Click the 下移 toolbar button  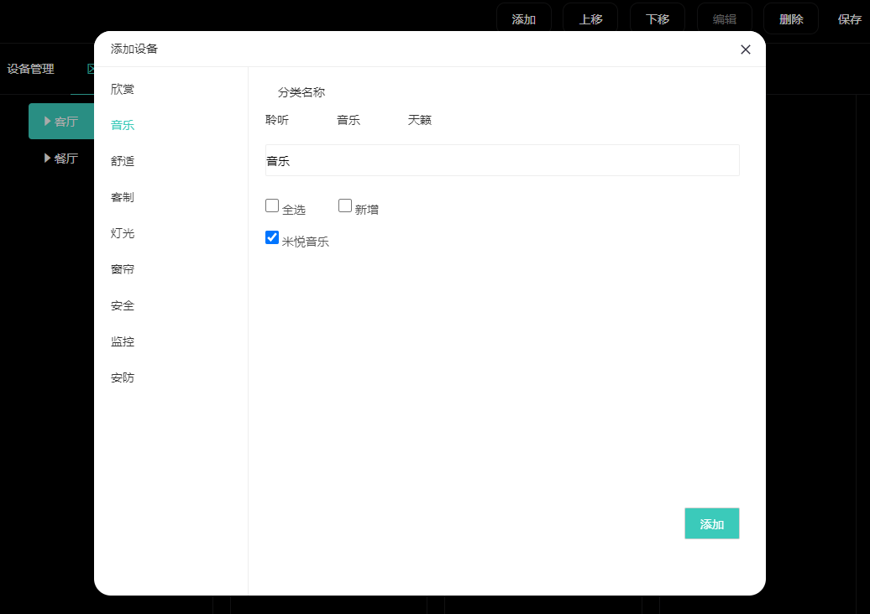(658, 18)
